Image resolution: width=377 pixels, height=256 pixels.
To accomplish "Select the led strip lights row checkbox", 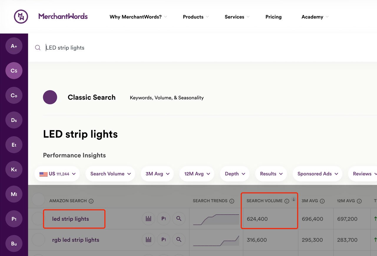I will point(38,219).
